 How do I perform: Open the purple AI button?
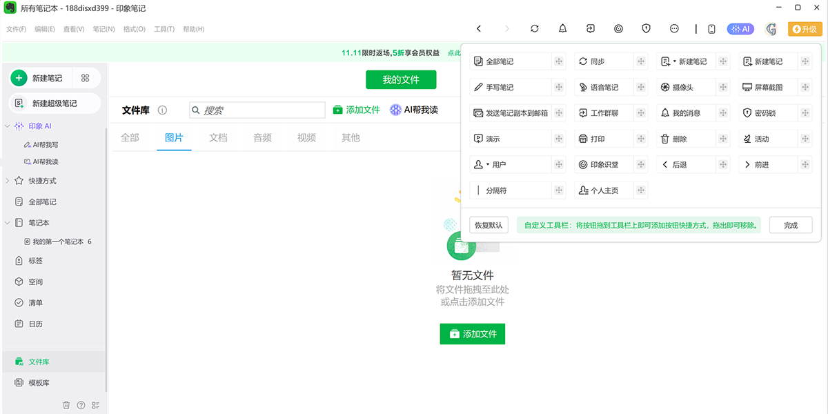click(740, 29)
